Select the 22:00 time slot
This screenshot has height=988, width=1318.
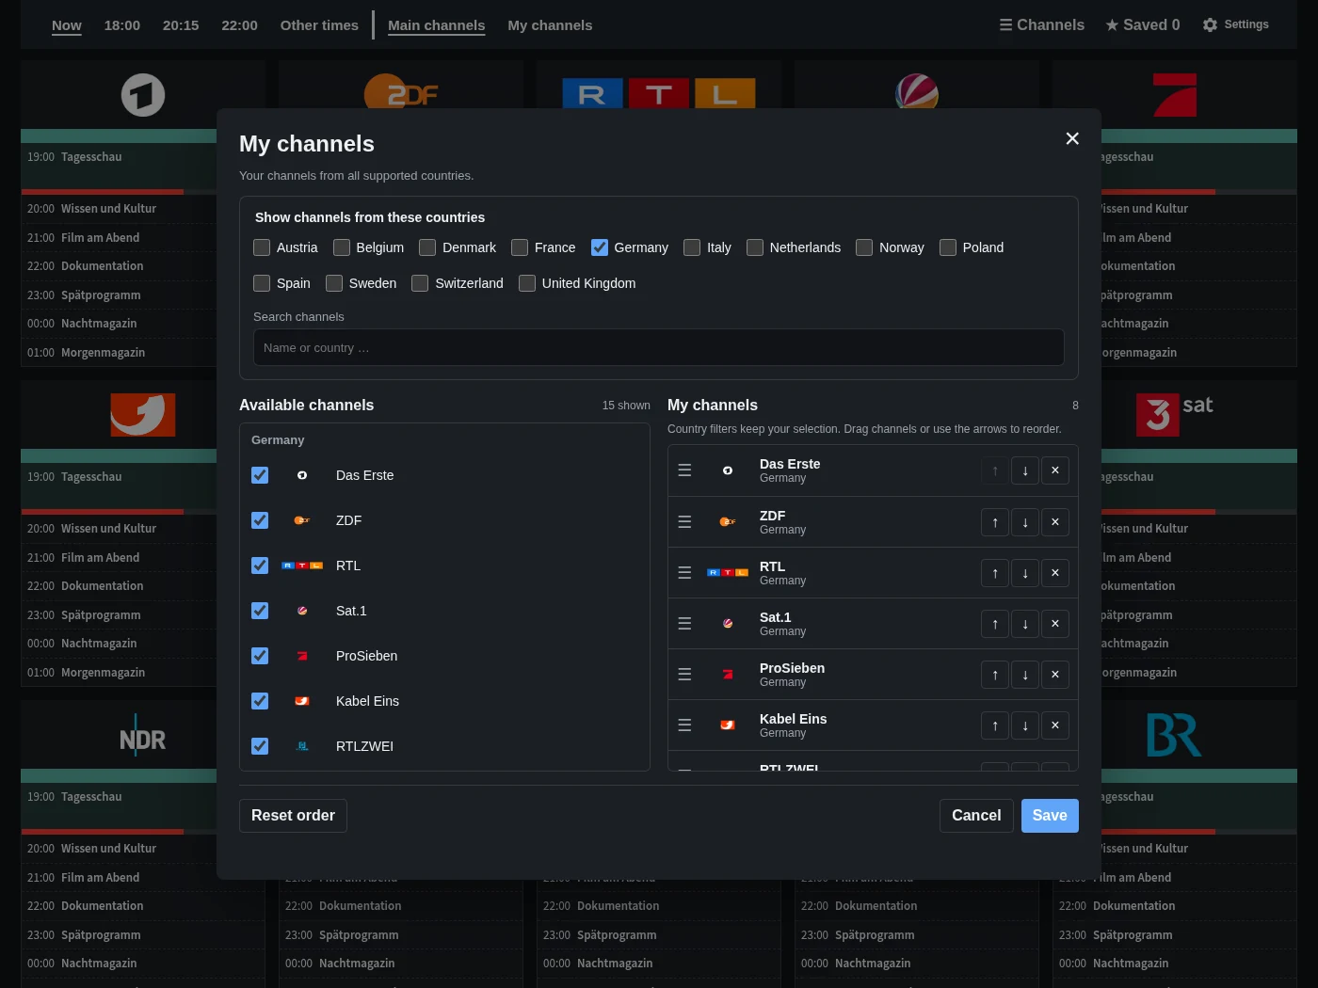point(239,25)
